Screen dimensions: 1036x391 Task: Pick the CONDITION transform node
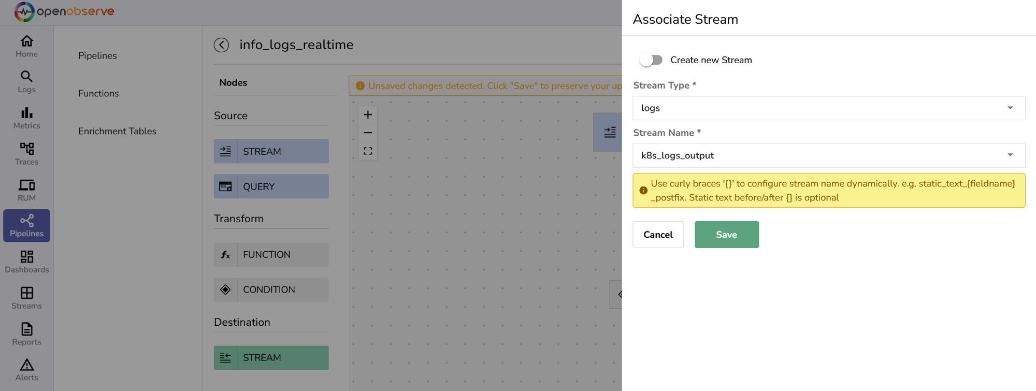pyautogui.click(x=271, y=289)
